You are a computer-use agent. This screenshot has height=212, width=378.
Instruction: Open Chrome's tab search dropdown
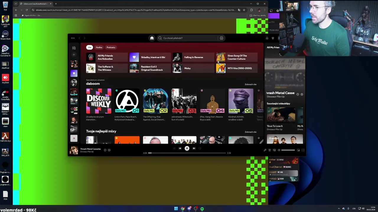tap(16, 4)
